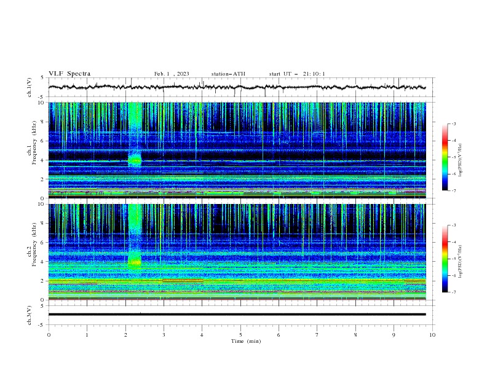Click the 4 kHz emission burst in the ch.2 spectrogram
487x376 pixels.
(x=135, y=262)
